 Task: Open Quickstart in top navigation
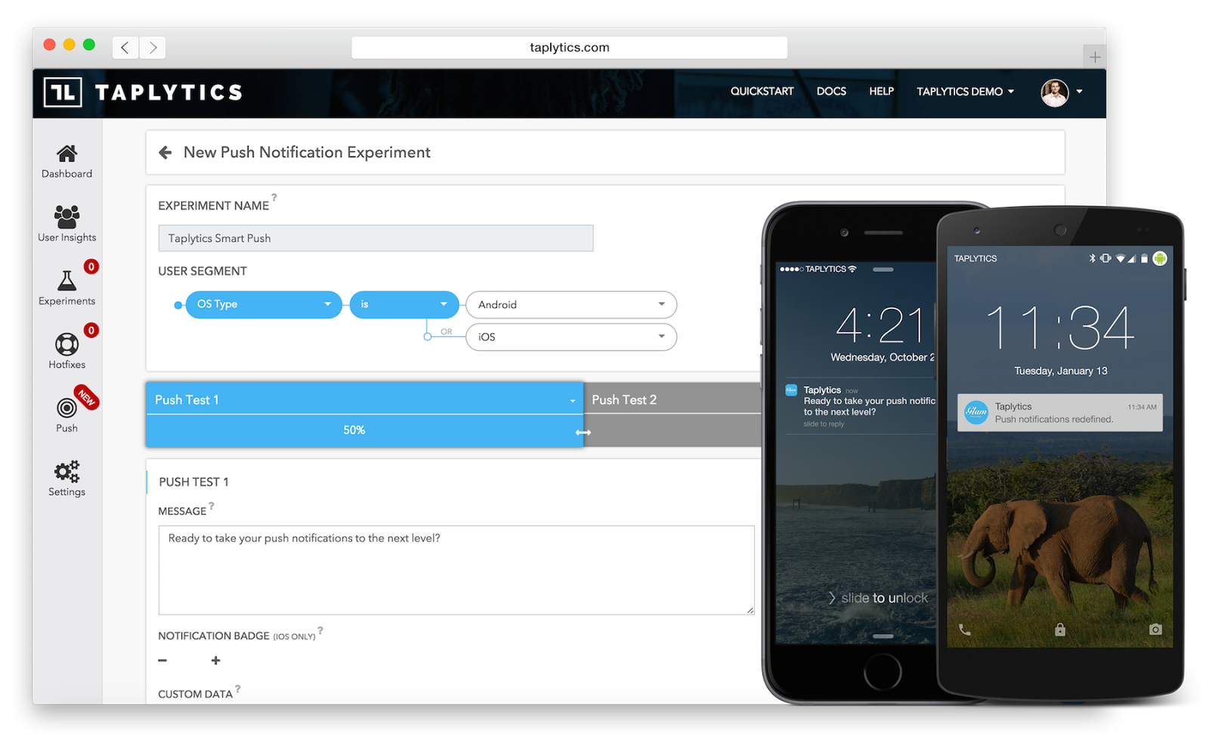coord(762,91)
